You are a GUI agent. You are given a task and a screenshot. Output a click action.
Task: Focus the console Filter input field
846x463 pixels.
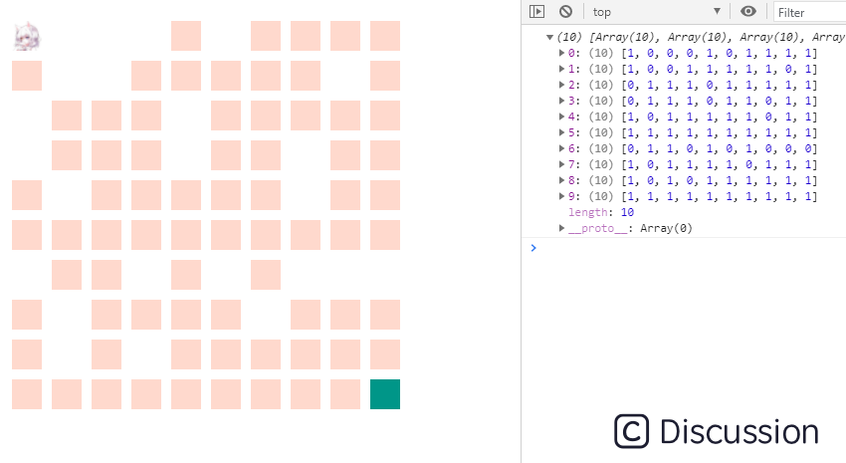[810, 12]
